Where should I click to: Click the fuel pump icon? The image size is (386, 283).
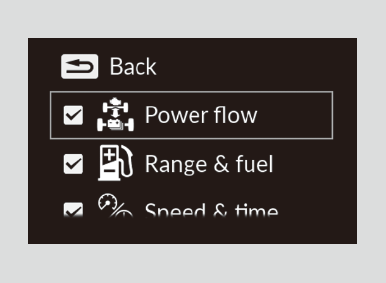[116, 164]
